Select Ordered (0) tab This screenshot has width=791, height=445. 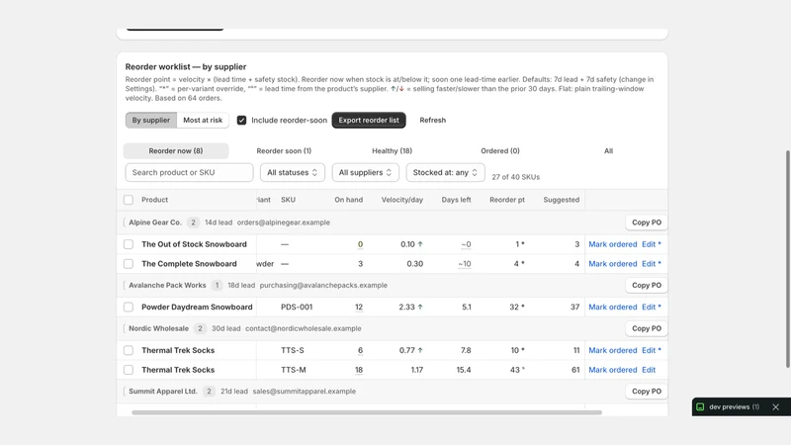click(x=500, y=151)
